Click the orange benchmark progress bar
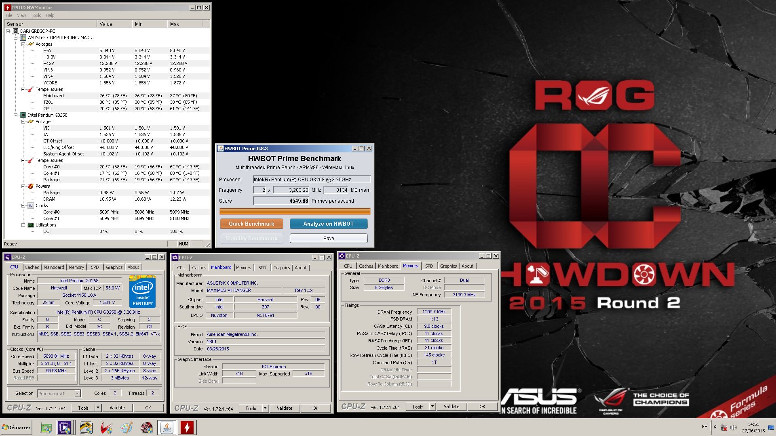Image resolution: width=776 pixels, height=436 pixels. click(295, 211)
